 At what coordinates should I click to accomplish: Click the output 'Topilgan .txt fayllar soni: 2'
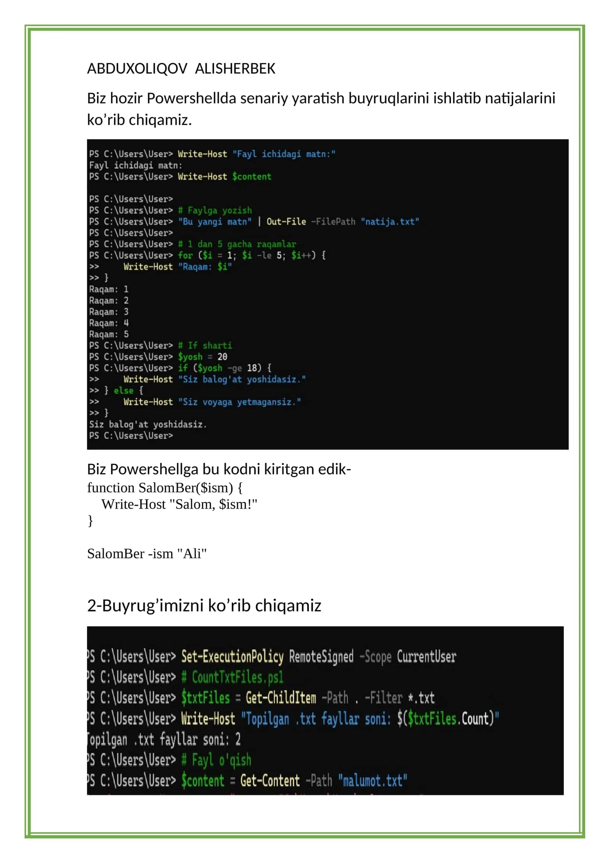[164, 739]
